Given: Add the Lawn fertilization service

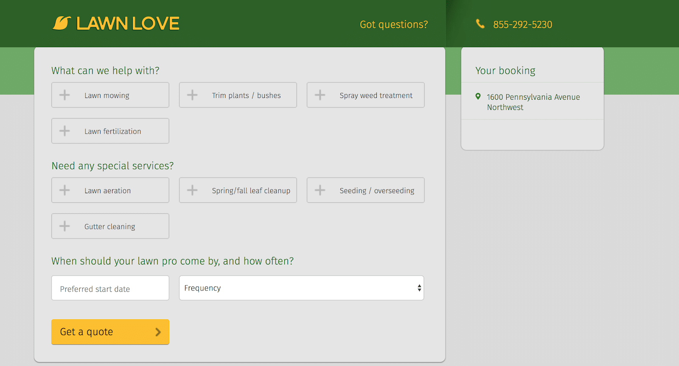Looking at the screenshot, I should pyautogui.click(x=110, y=131).
